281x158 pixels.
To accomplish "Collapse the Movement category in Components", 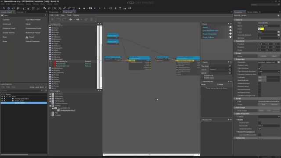I will pos(50,59).
